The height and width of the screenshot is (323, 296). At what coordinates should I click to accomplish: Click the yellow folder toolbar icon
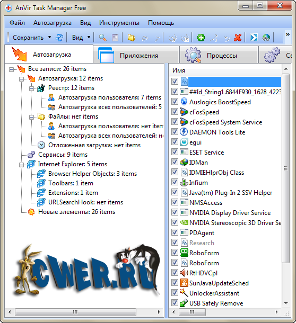click(x=131, y=38)
